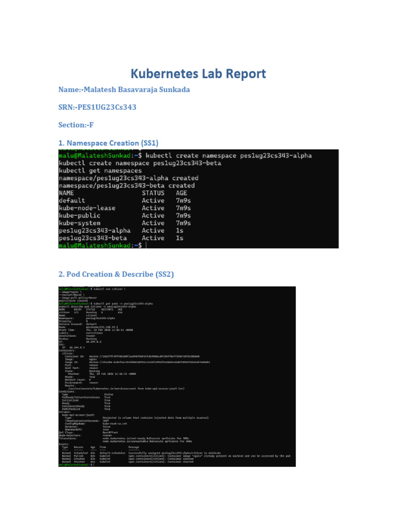
Task: Click the kubectl get namespaces line
Action: tap(100, 171)
